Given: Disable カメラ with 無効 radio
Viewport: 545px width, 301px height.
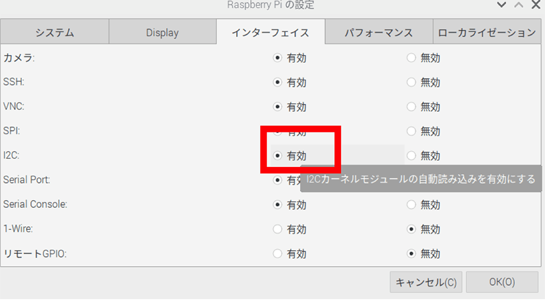Looking at the screenshot, I should click(x=411, y=57).
